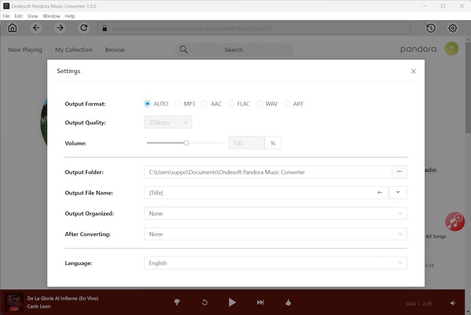
Task: Select AAC output format
Action: [x=204, y=104]
